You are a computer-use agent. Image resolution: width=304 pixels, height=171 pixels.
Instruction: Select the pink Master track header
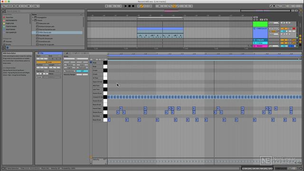[x=260, y=46]
